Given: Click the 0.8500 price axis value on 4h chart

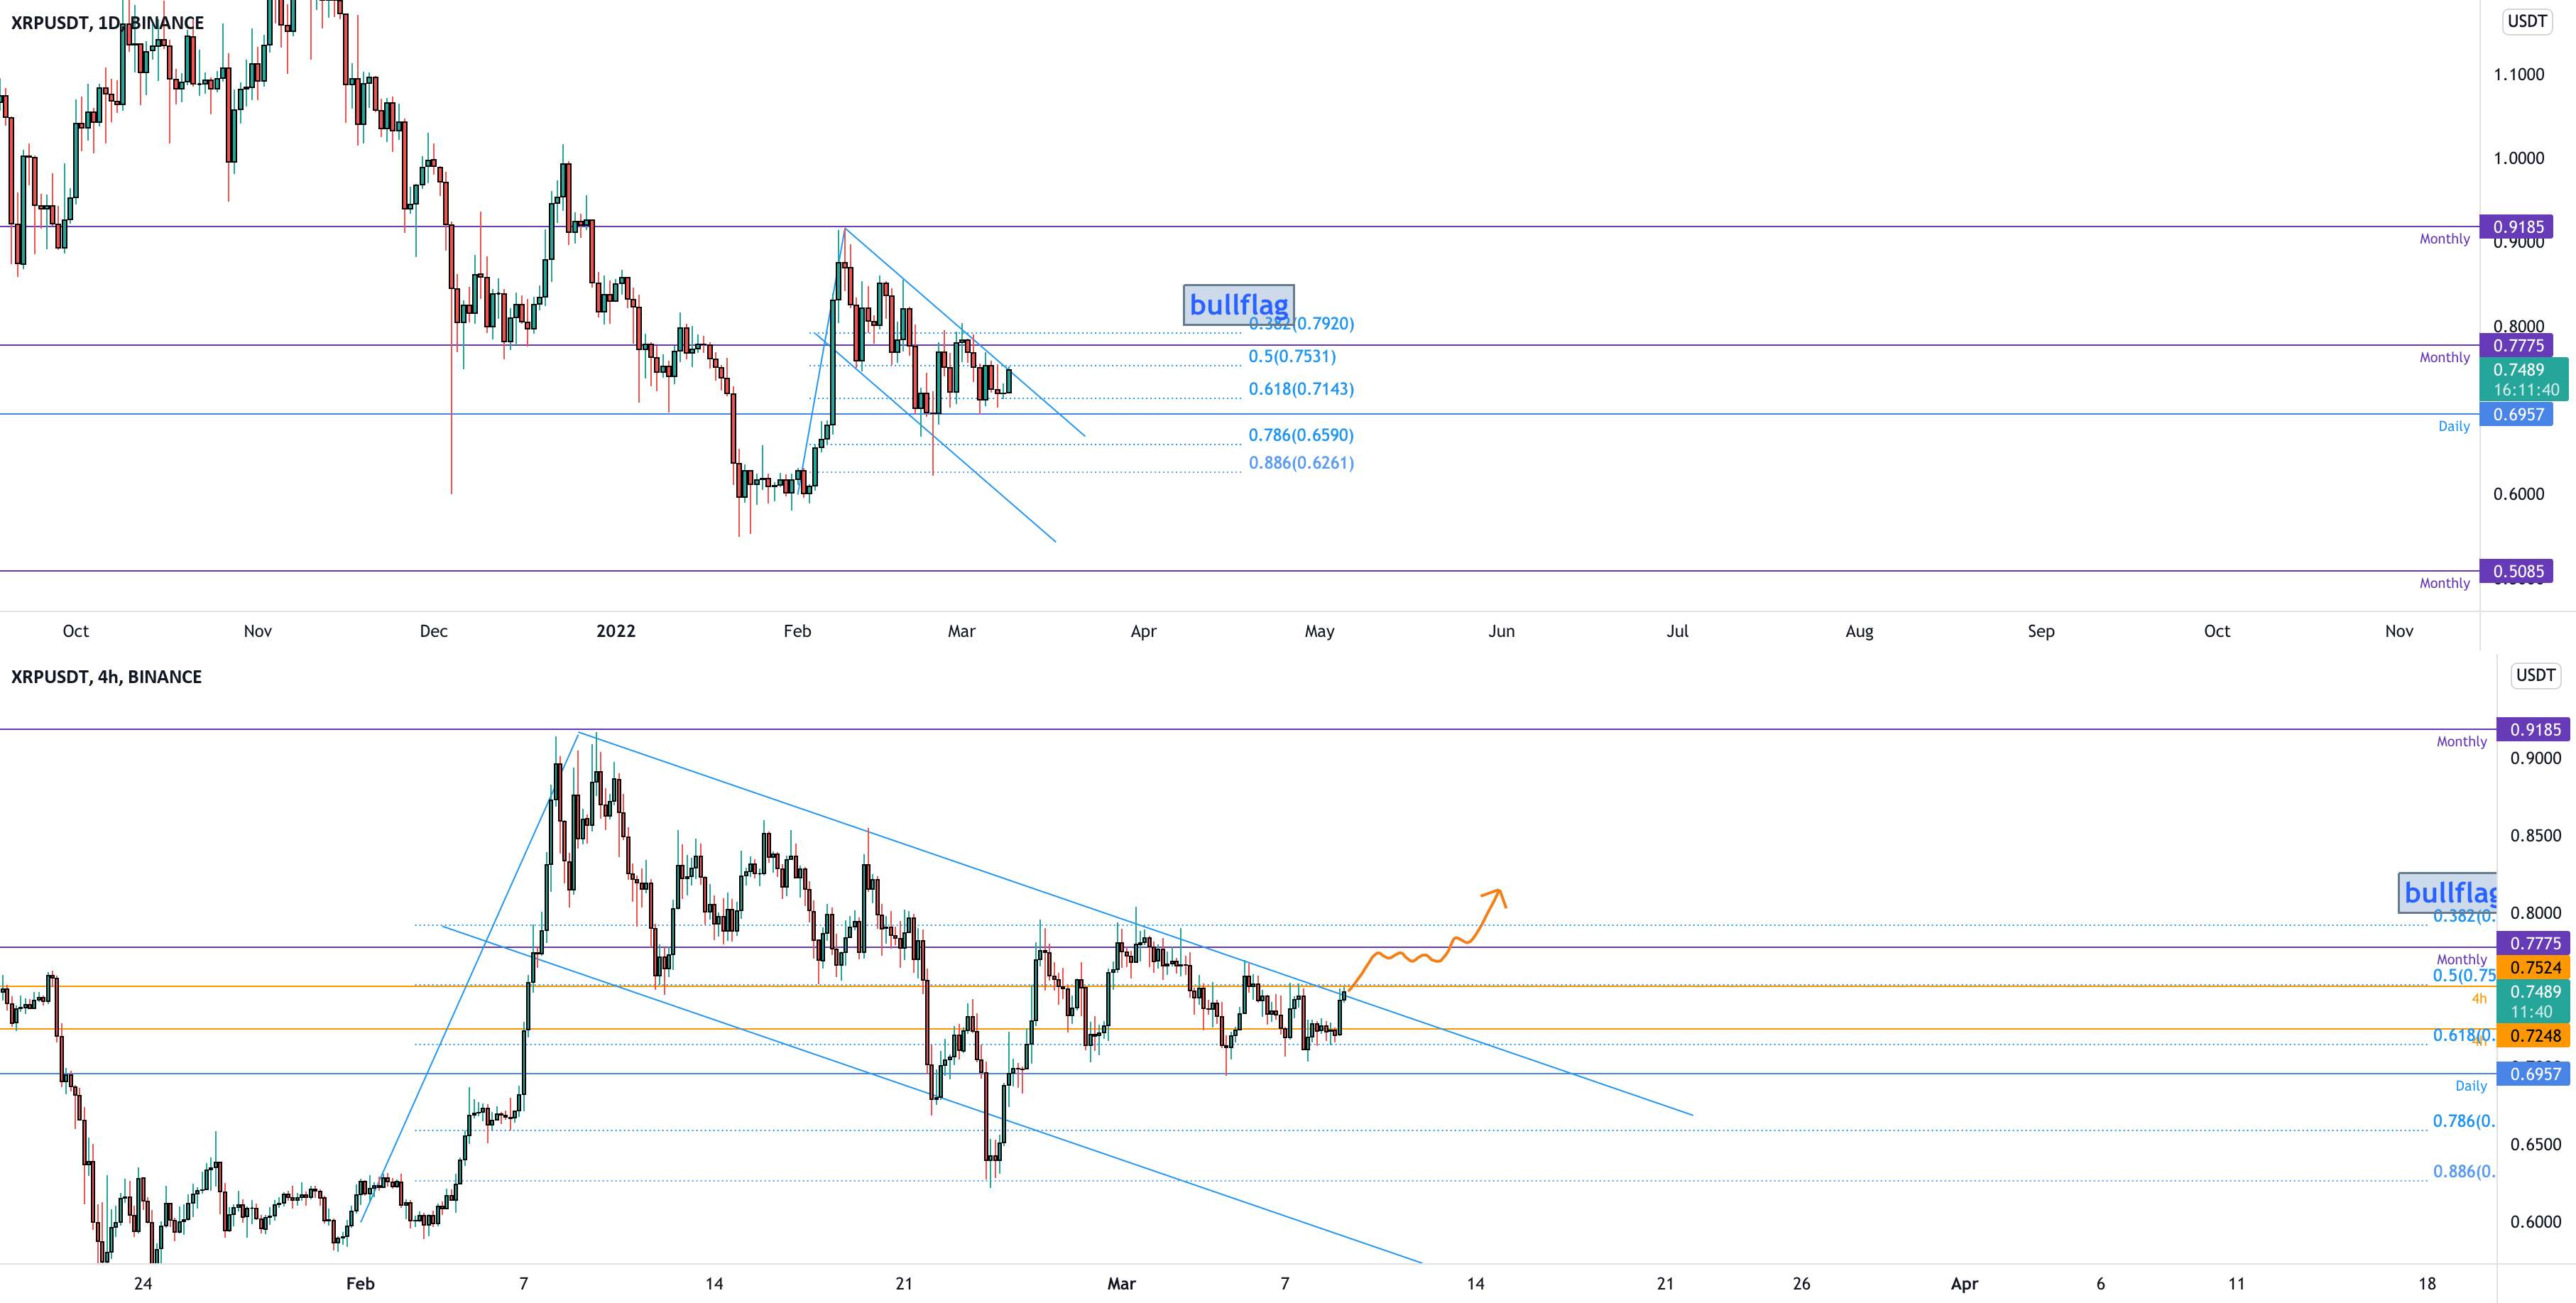Looking at the screenshot, I should click(x=2535, y=836).
